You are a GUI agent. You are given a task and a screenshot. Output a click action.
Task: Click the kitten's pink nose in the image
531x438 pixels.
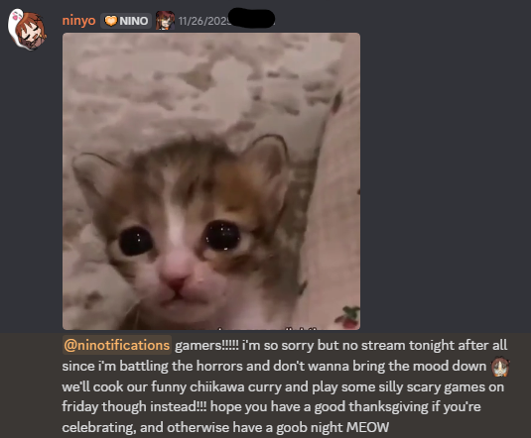[x=176, y=282]
